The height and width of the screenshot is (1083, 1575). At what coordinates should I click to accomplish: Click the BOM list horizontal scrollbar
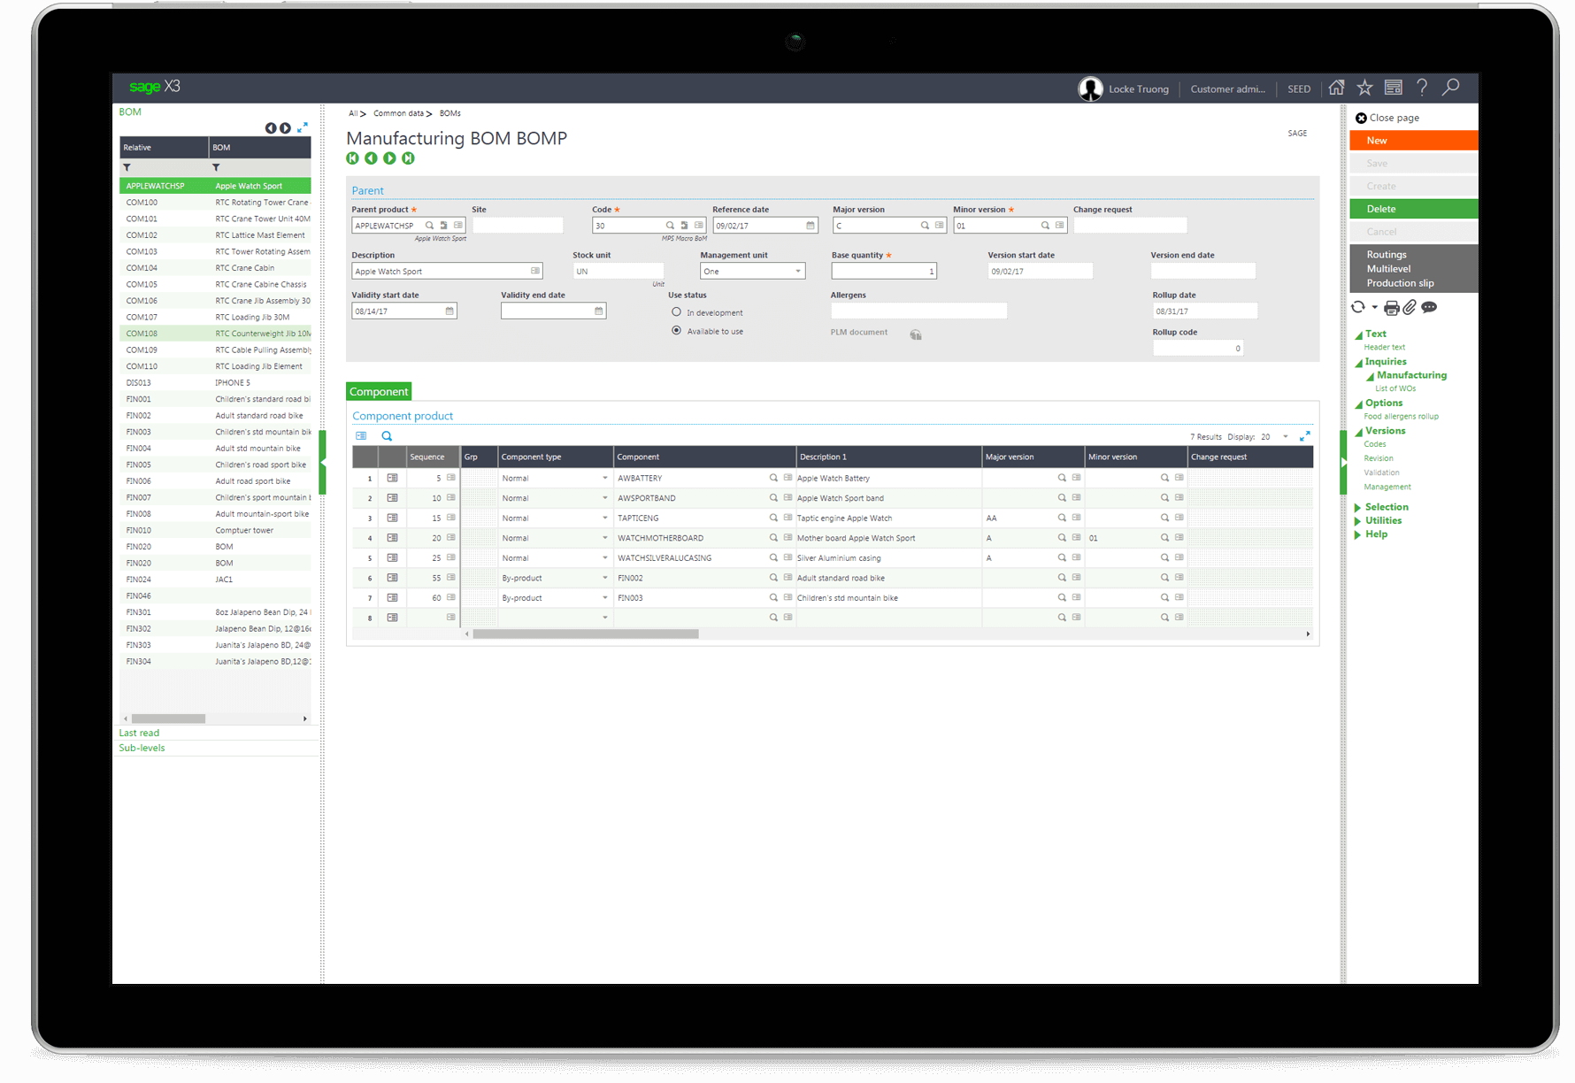tap(168, 718)
